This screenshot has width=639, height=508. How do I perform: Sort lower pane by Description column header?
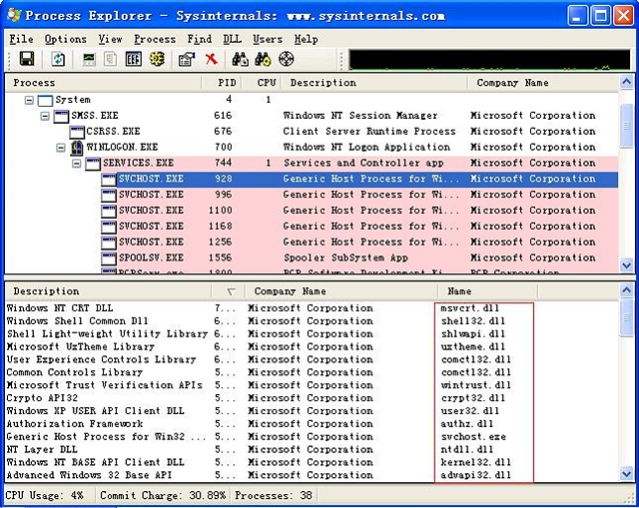click(x=109, y=291)
